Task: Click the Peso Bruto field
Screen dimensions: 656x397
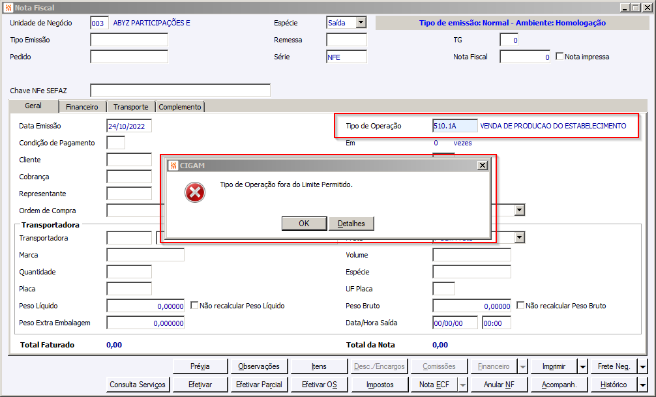Action: pos(471,306)
